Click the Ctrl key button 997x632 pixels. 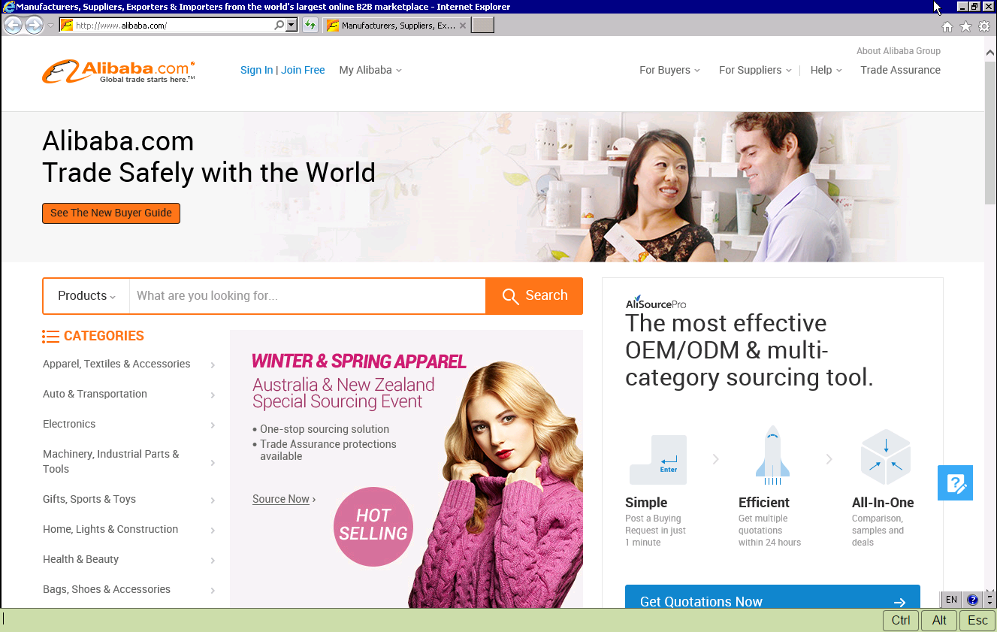pos(900,620)
